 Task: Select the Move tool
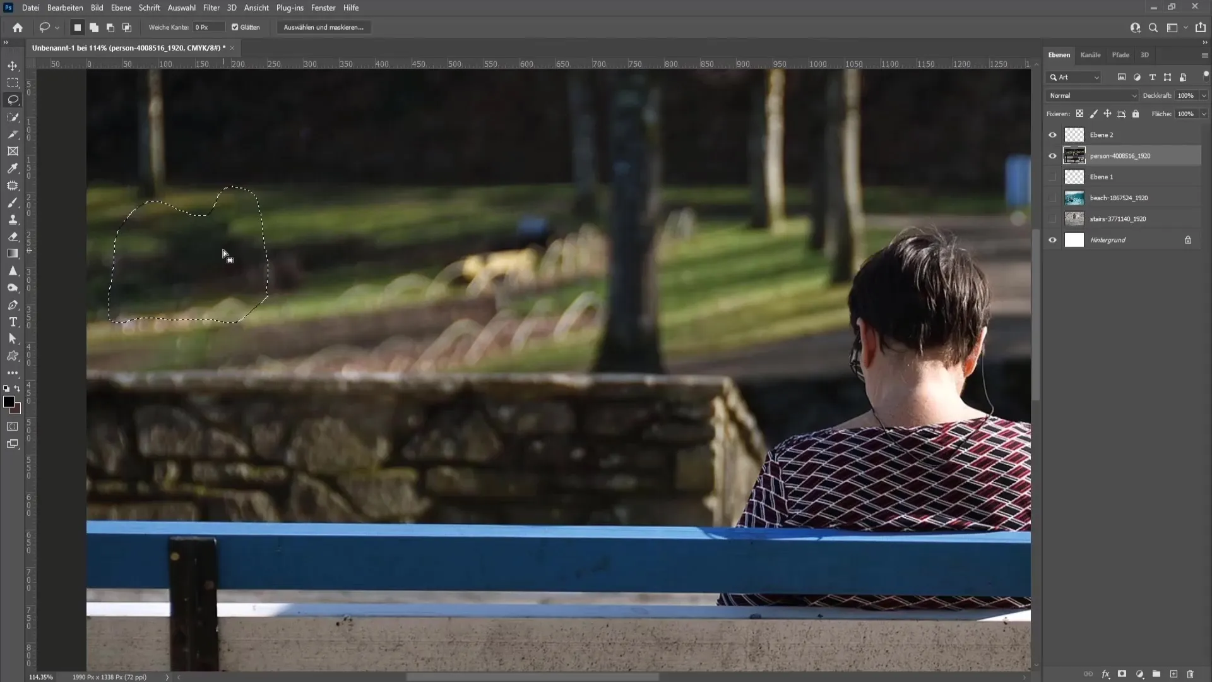coord(13,64)
